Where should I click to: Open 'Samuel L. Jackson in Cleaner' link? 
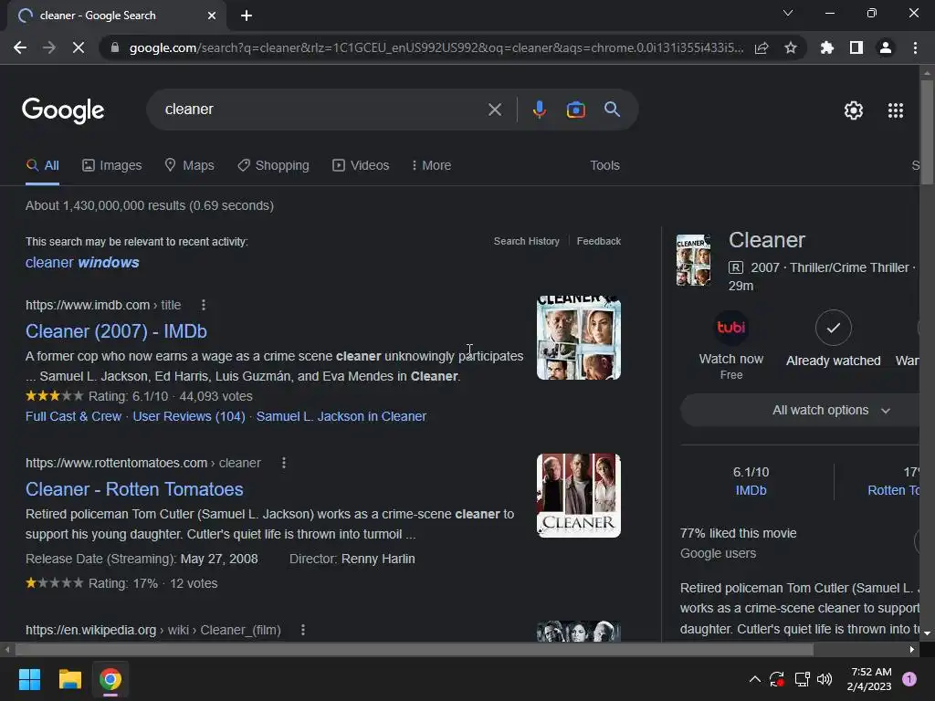click(x=341, y=416)
